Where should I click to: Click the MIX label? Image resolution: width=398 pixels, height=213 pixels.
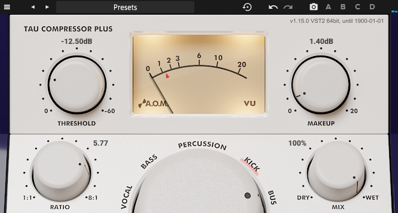(x=338, y=207)
